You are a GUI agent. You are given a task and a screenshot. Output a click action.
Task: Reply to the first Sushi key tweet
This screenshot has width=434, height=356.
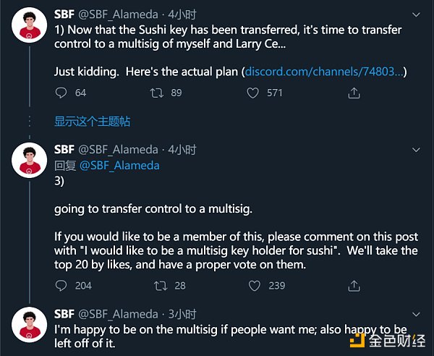coord(61,93)
